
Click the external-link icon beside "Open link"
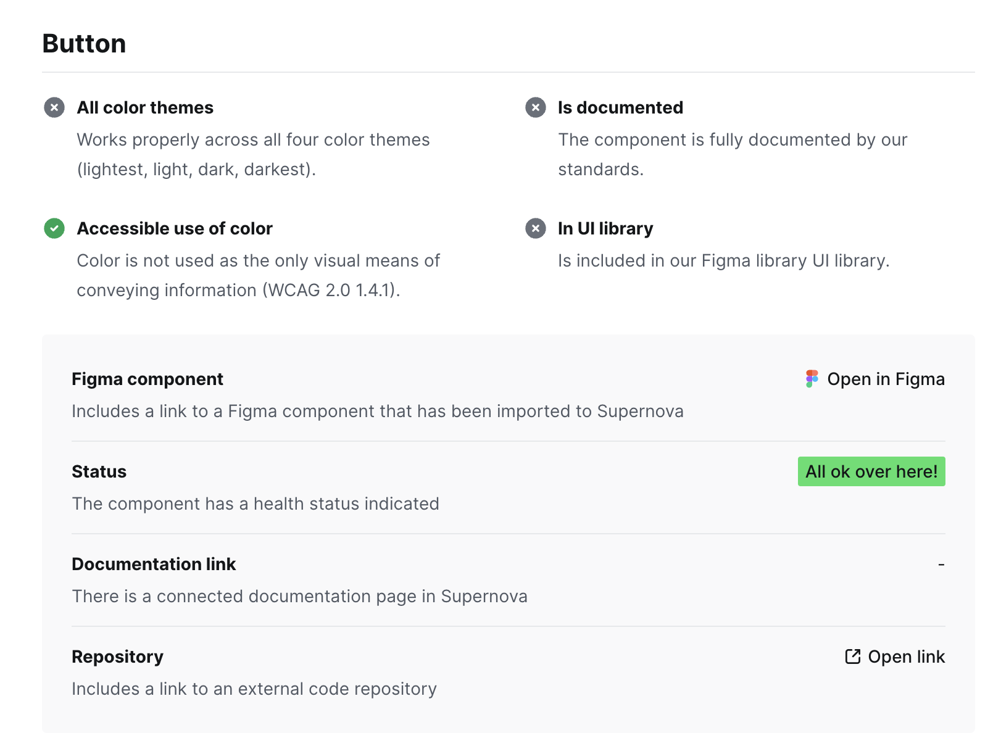tap(852, 657)
